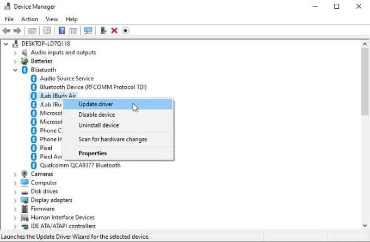This screenshot has width=370, height=242.
Task: Click the Display adapters icon
Action: [x=24, y=200]
